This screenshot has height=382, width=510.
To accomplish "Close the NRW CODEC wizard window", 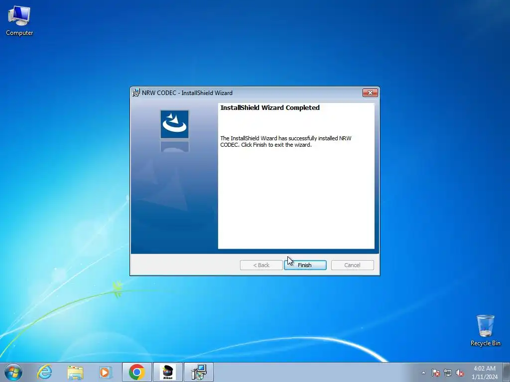I will (x=370, y=93).
